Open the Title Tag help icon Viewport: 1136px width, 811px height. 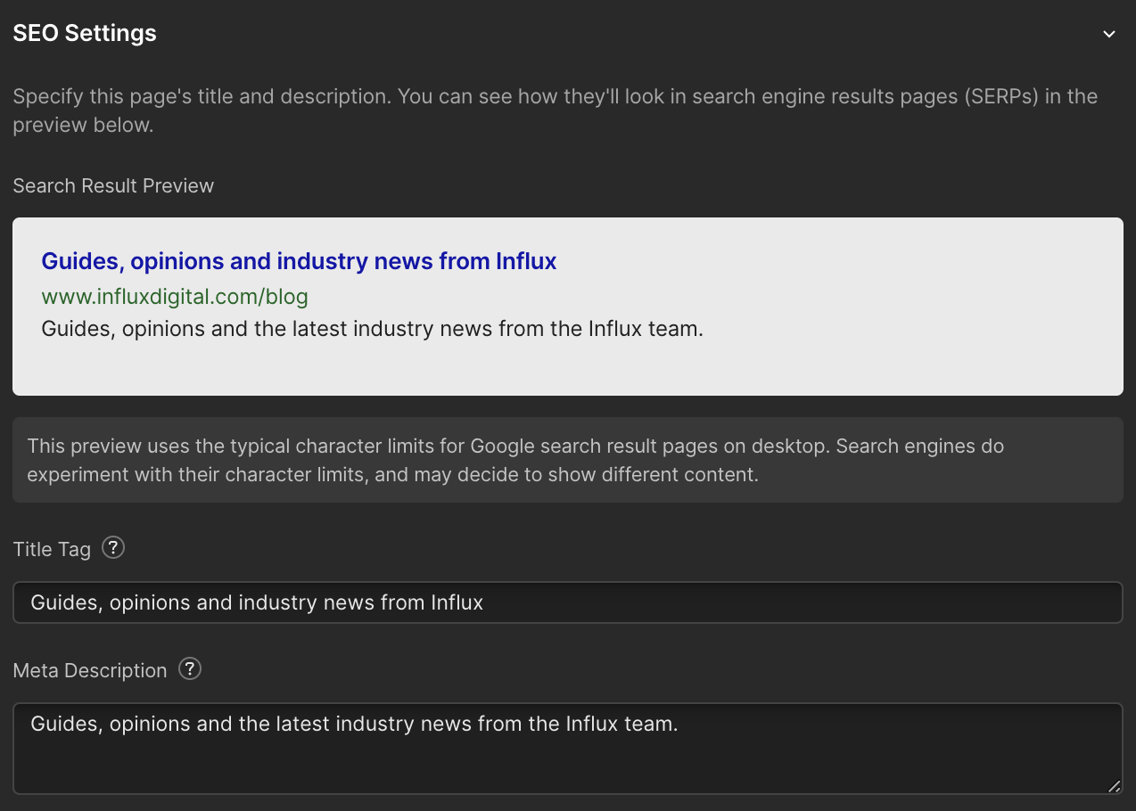[113, 547]
